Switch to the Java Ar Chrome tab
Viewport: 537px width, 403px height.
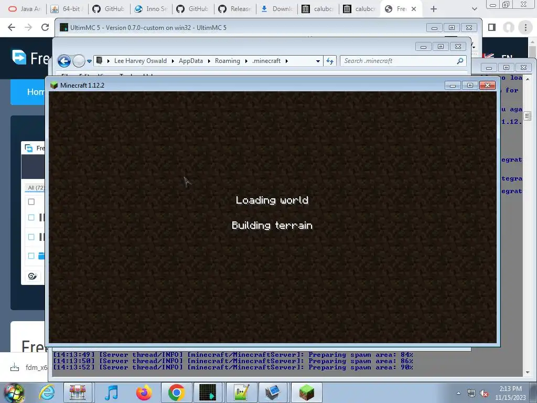click(x=25, y=9)
